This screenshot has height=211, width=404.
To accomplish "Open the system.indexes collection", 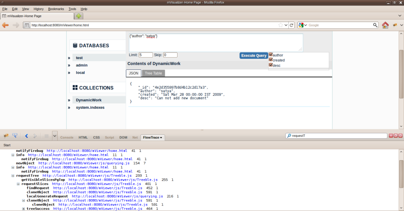I will pyautogui.click(x=90, y=107).
